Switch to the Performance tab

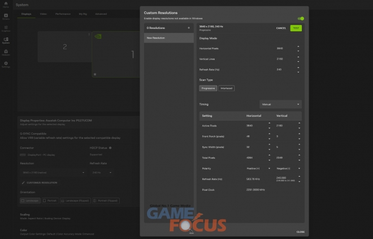coord(63,13)
